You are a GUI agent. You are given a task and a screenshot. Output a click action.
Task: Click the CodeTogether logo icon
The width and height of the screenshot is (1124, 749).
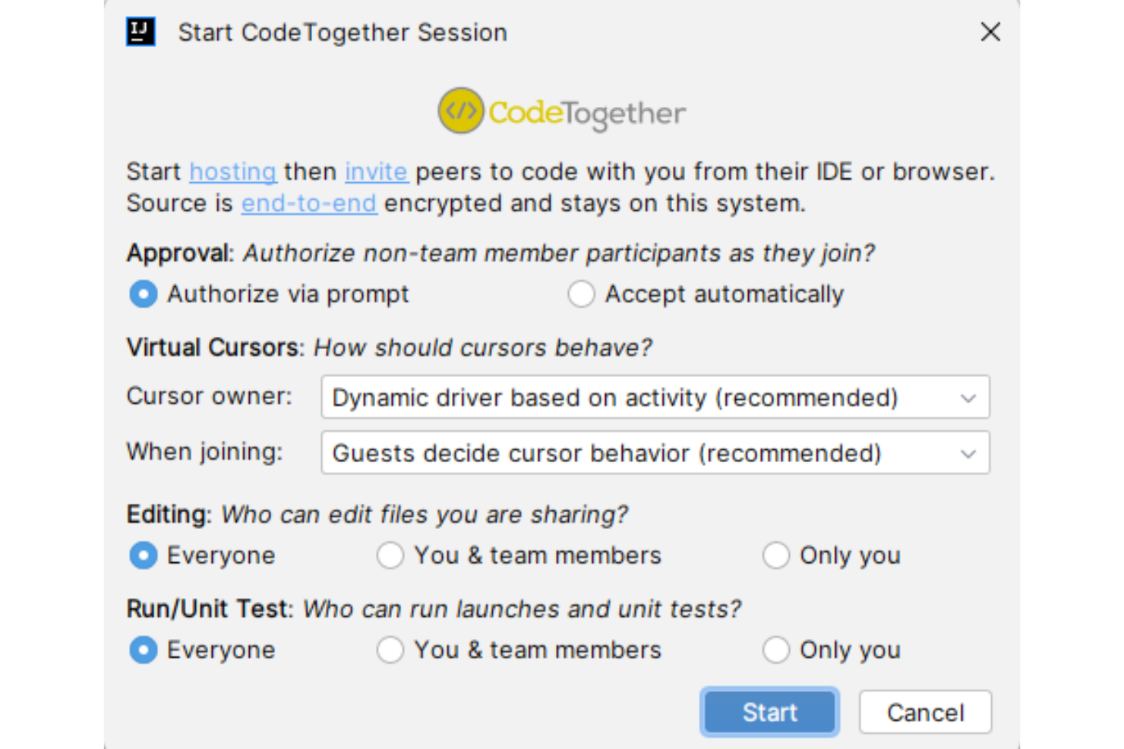pos(459,111)
